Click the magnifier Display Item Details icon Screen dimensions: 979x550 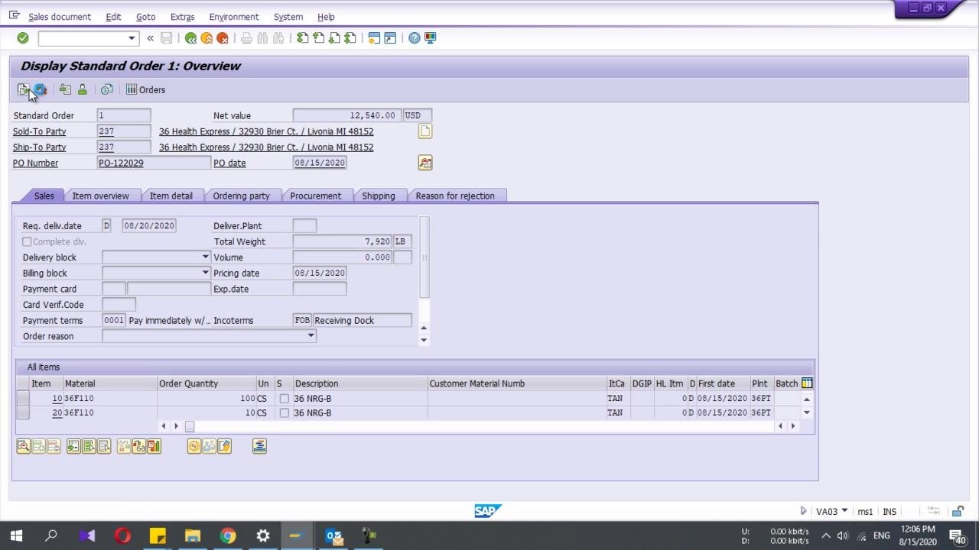click(24, 446)
